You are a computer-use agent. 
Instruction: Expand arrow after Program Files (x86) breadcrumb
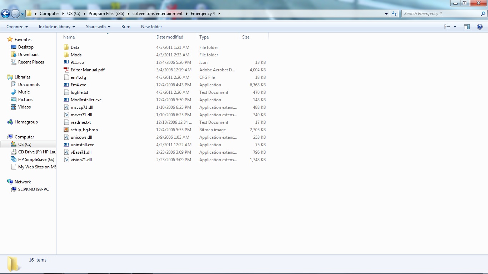[x=128, y=14]
